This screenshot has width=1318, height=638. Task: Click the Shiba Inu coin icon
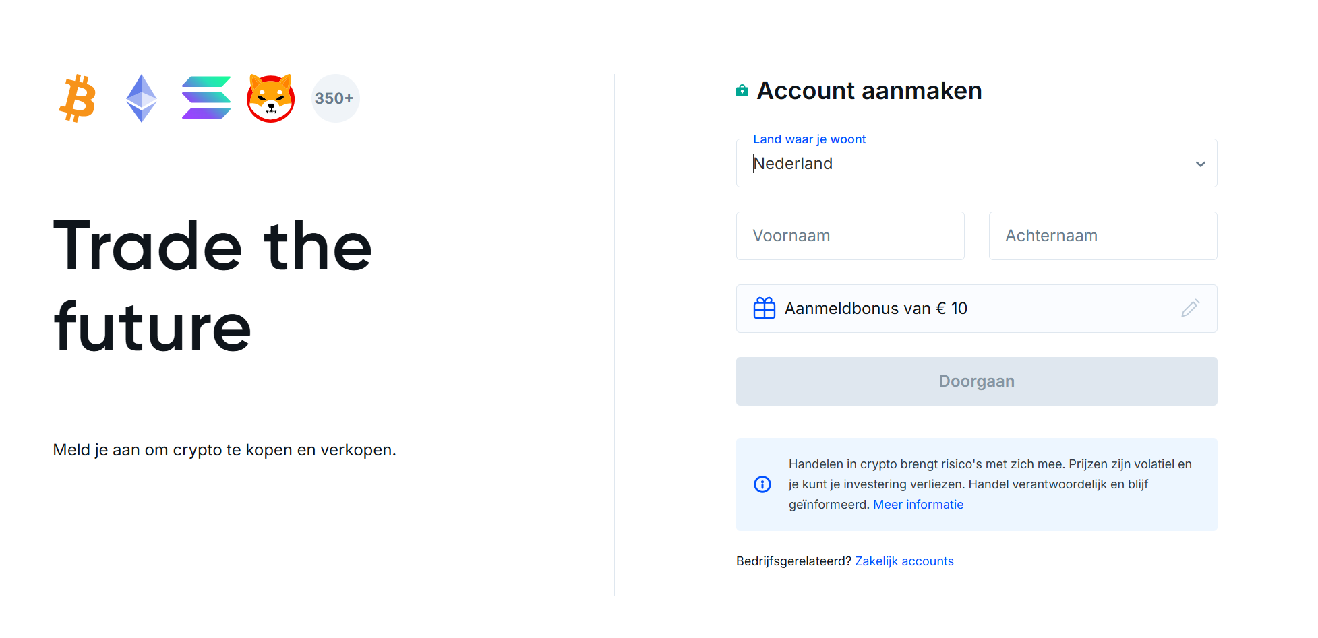click(x=270, y=98)
